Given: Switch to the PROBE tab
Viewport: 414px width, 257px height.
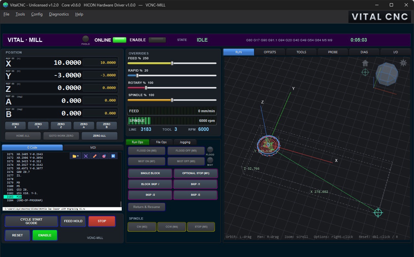Looking at the screenshot, I should point(333,52).
